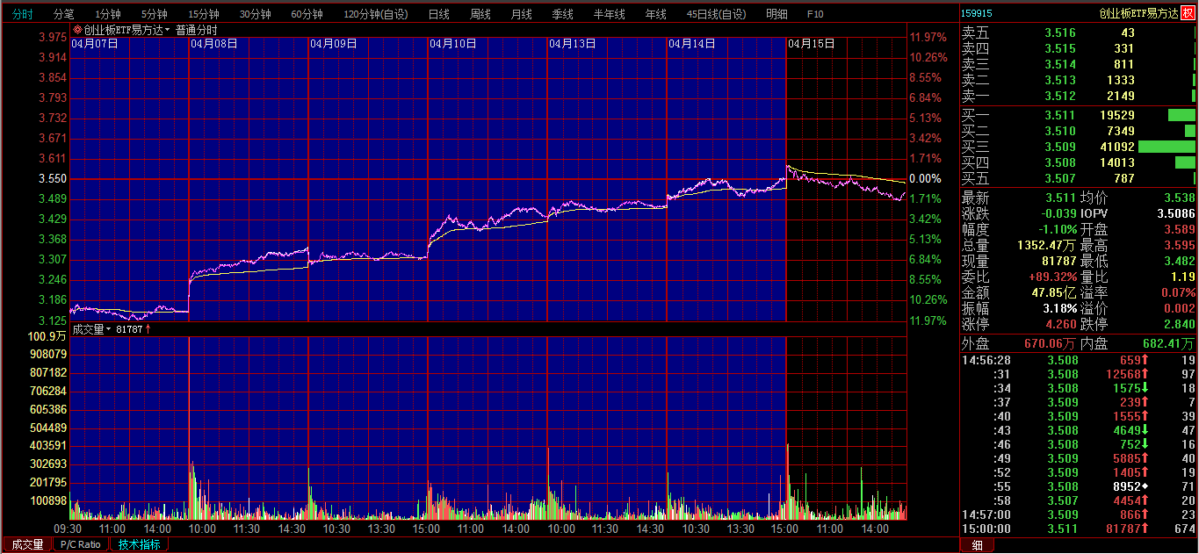Click the 14:56:28 tick row
Screen dimensions: 1199x554
[x=1078, y=360]
